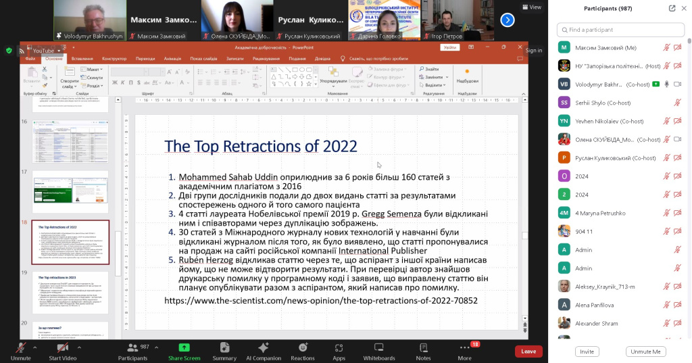This screenshot has height=363, width=692.
Task: Select Volodymyr Bakhrushyn video tile
Action: coord(90,20)
